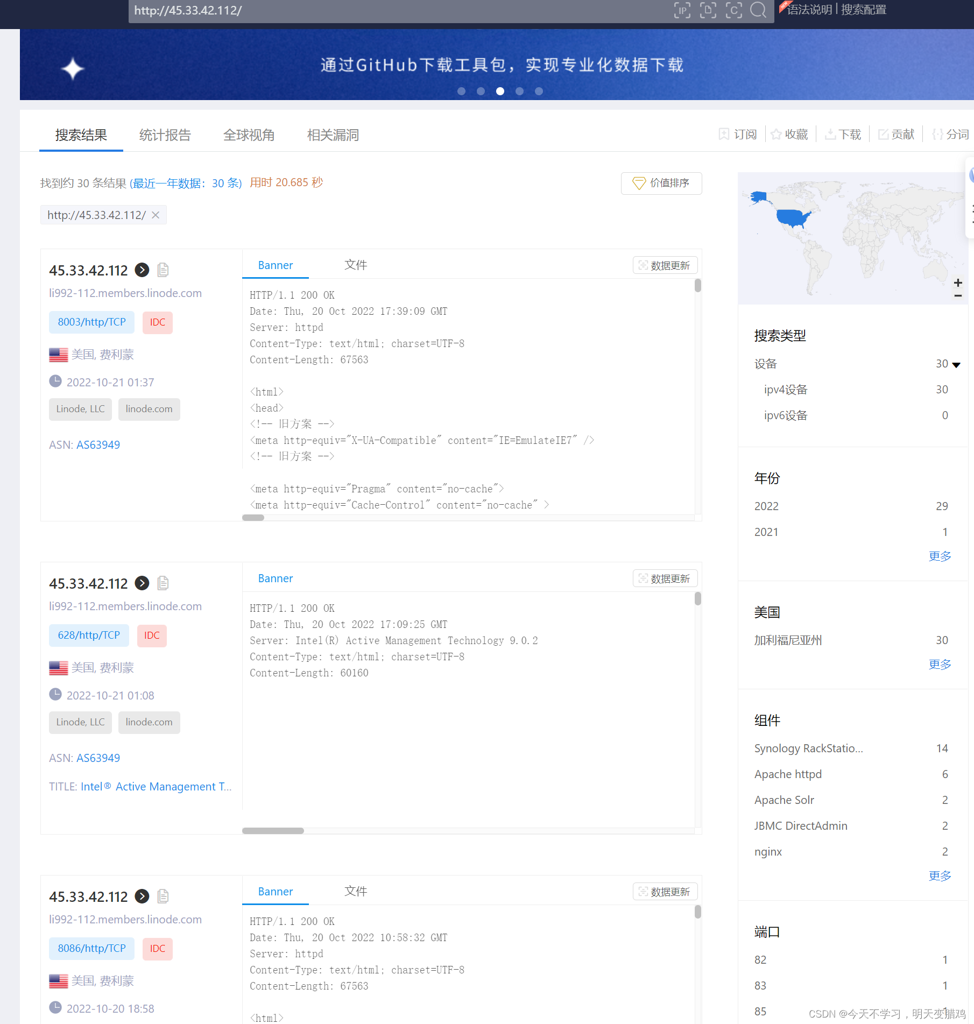The height and width of the screenshot is (1024, 974).
Task: Click the certificate search icon
Action: click(x=733, y=10)
